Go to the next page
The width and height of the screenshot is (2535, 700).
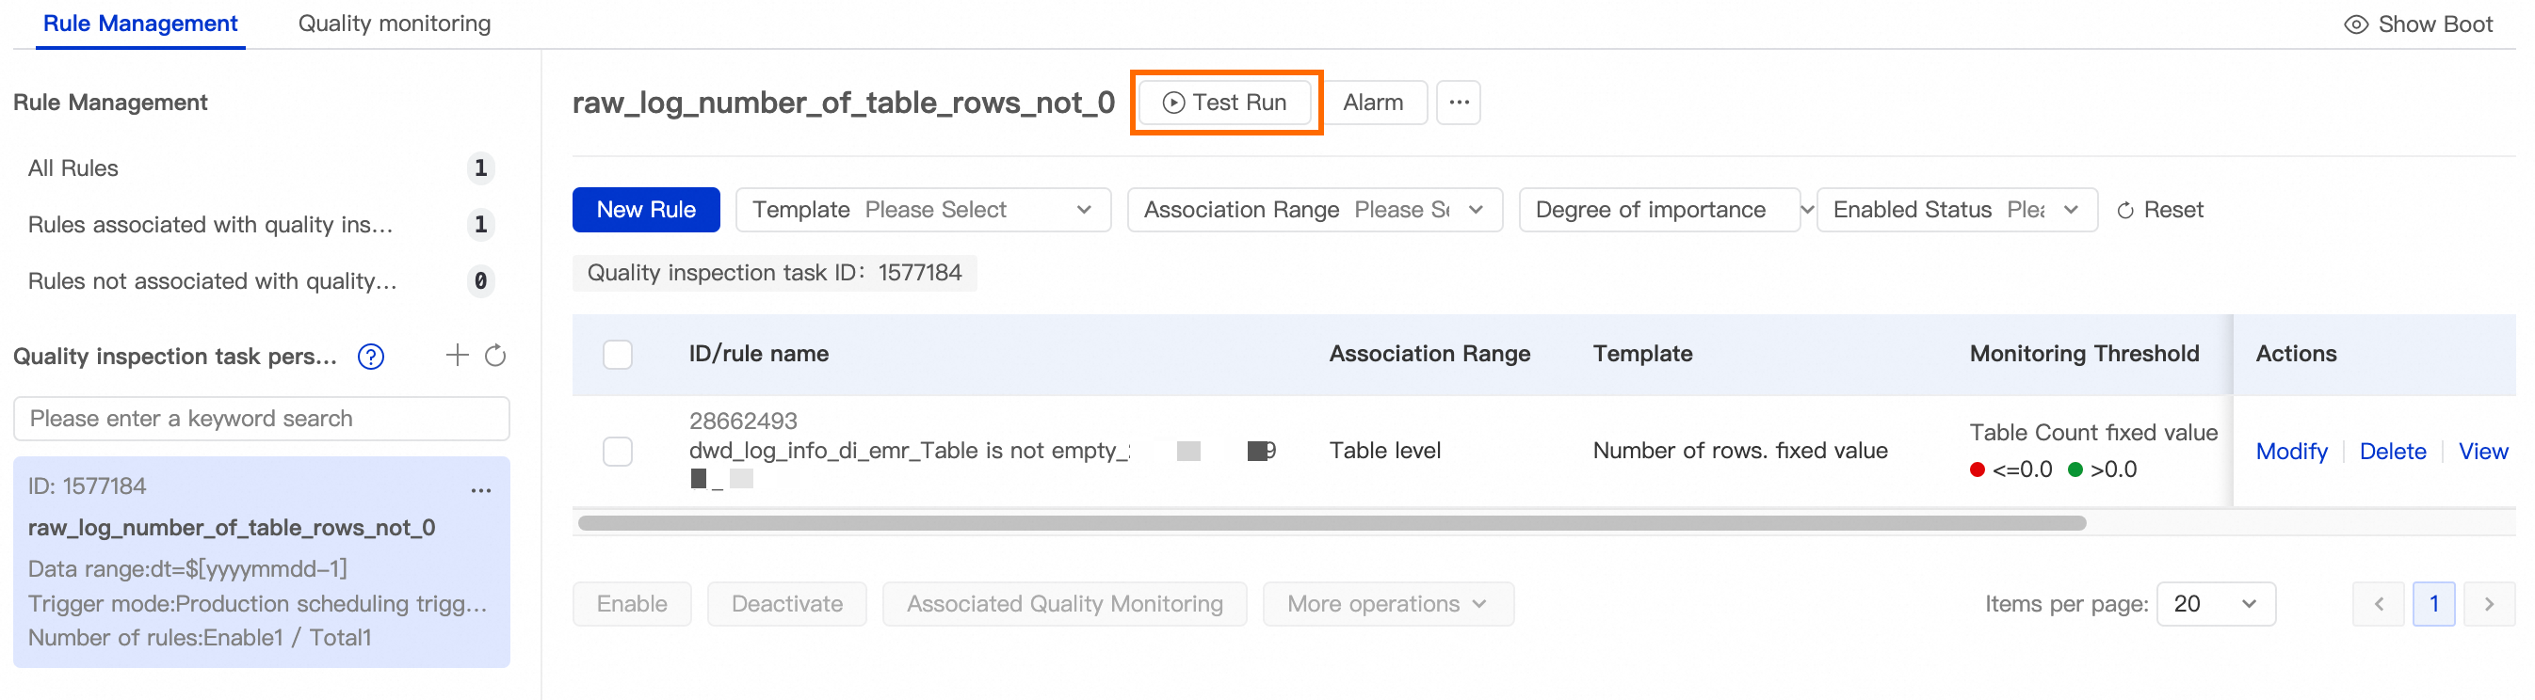tap(2488, 604)
